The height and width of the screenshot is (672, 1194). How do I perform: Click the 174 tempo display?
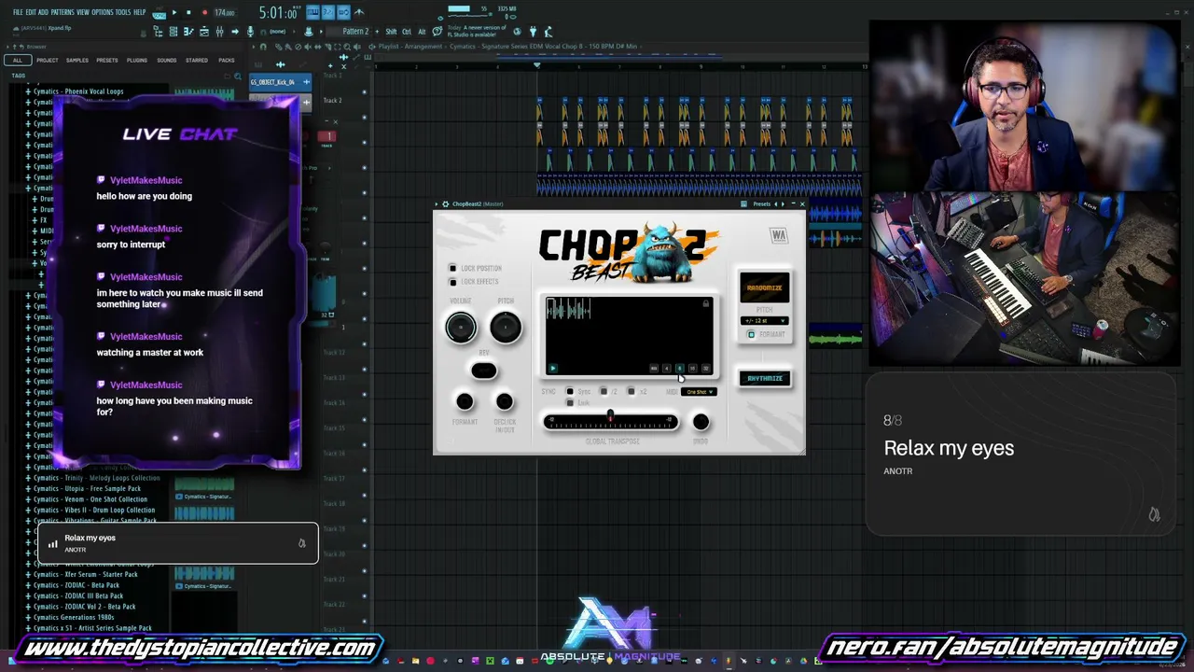click(x=225, y=13)
